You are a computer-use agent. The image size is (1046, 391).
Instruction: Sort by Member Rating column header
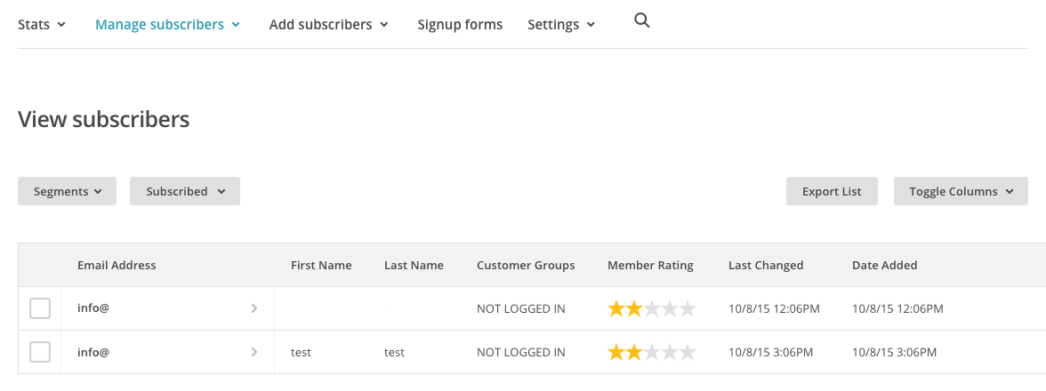point(650,265)
